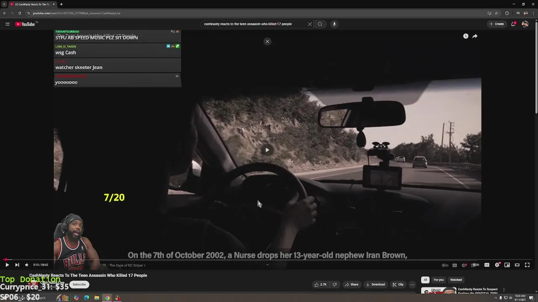This screenshot has width=538, height=302.
Task: Open chapter 'The Case of DC Sniper'
Action: [x=127, y=265]
